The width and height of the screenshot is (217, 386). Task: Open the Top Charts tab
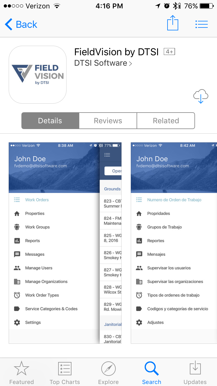(65, 373)
